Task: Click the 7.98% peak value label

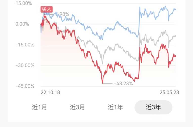Action: [x=63, y=14]
